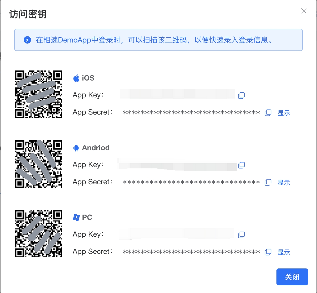Image resolution: width=317 pixels, height=293 pixels.
Task: Click the 访问密钥 dialog title
Action: [x=28, y=14]
